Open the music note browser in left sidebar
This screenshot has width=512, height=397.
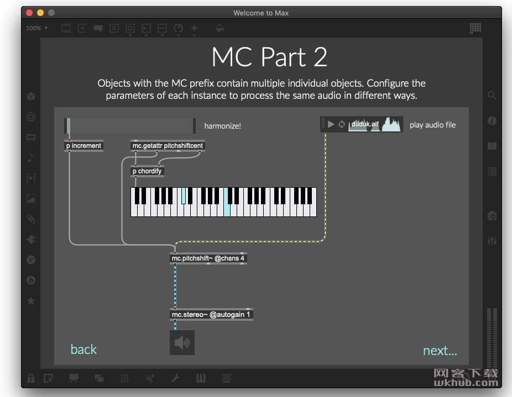pyautogui.click(x=31, y=157)
